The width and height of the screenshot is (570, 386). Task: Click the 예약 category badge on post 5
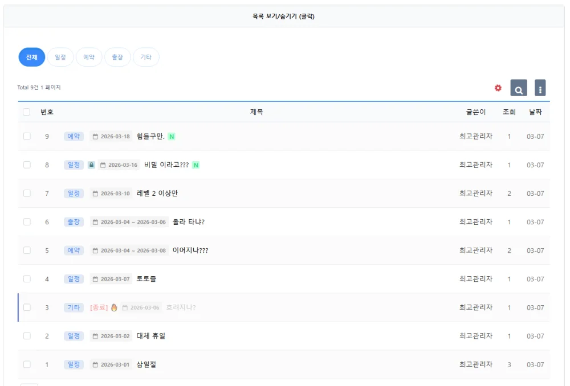click(74, 250)
